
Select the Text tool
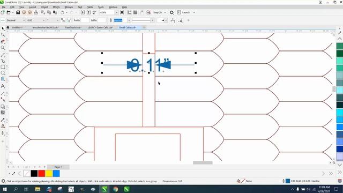coord(3,86)
